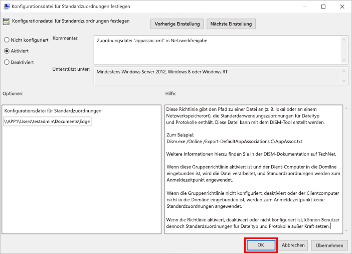Click comment box scroll down arrow
Image resolution: width=352 pixels, height=254 pixels.
tap(344, 60)
